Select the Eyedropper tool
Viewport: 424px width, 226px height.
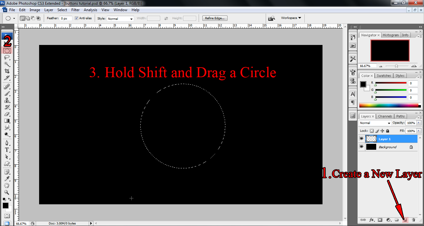click(7, 179)
